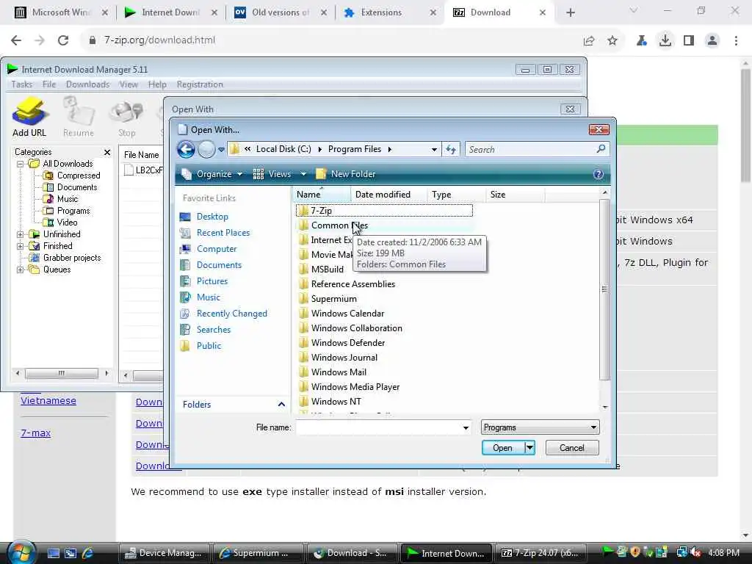
Task: Open the dialog's Help question-mark icon
Action: 598,174
